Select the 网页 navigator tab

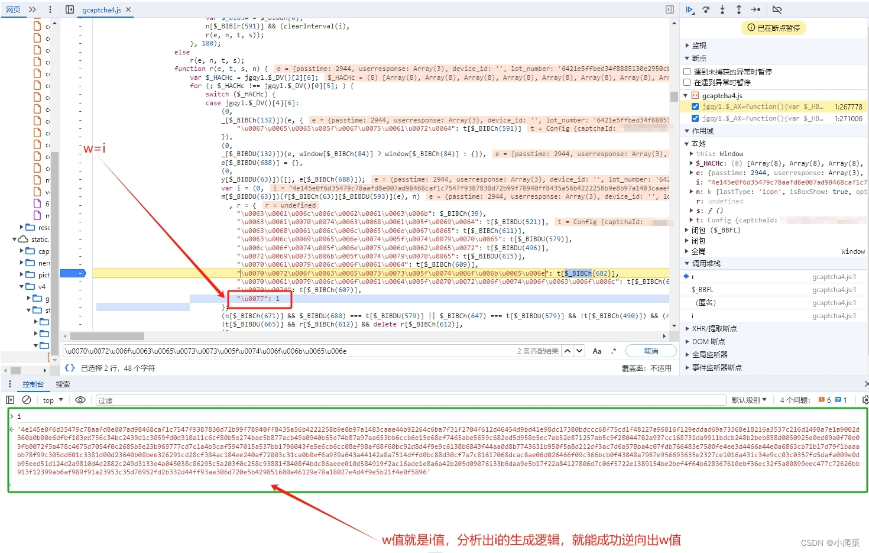(x=13, y=9)
